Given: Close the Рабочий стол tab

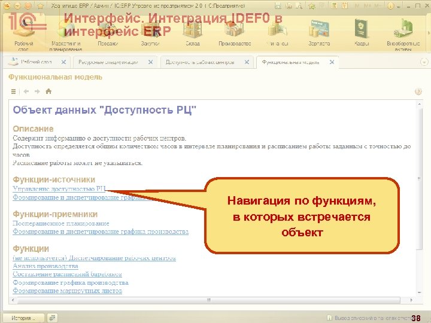Looking at the screenshot, I should coord(63,62).
